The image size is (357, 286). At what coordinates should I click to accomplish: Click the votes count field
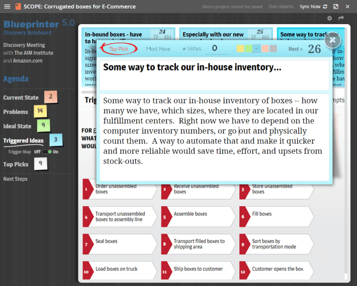tap(217, 48)
